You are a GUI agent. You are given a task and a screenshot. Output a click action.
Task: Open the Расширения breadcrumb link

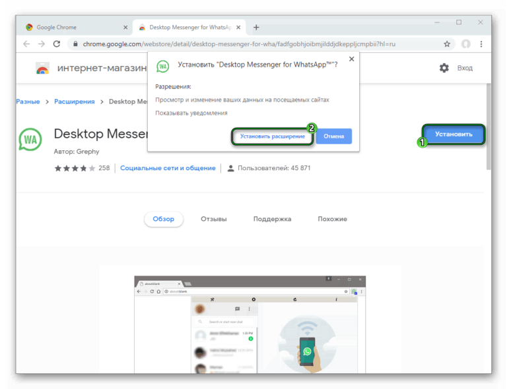[x=75, y=102]
